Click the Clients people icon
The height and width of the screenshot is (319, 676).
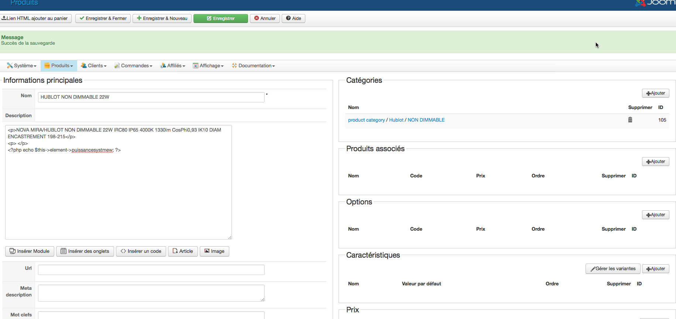[x=84, y=65]
